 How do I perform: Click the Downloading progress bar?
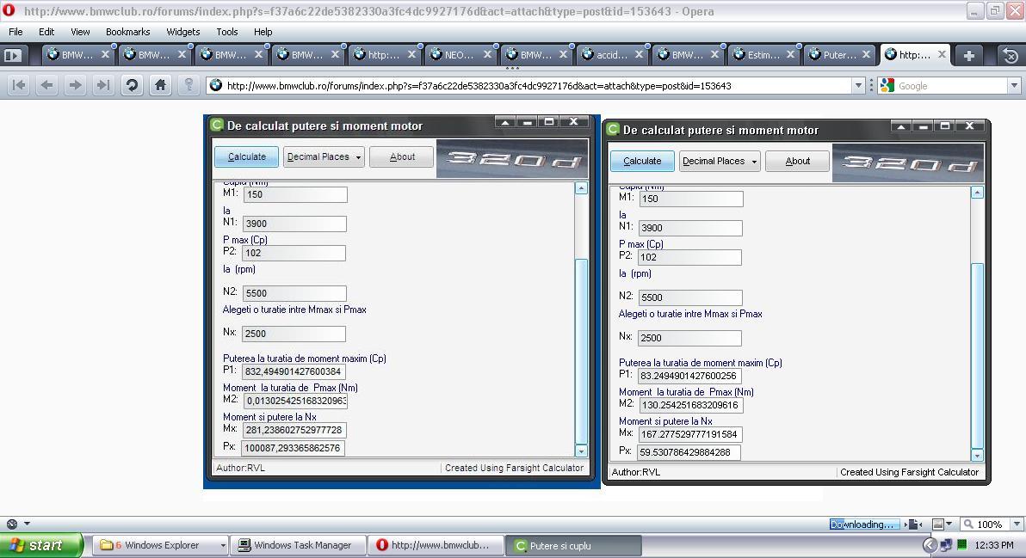click(864, 524)
